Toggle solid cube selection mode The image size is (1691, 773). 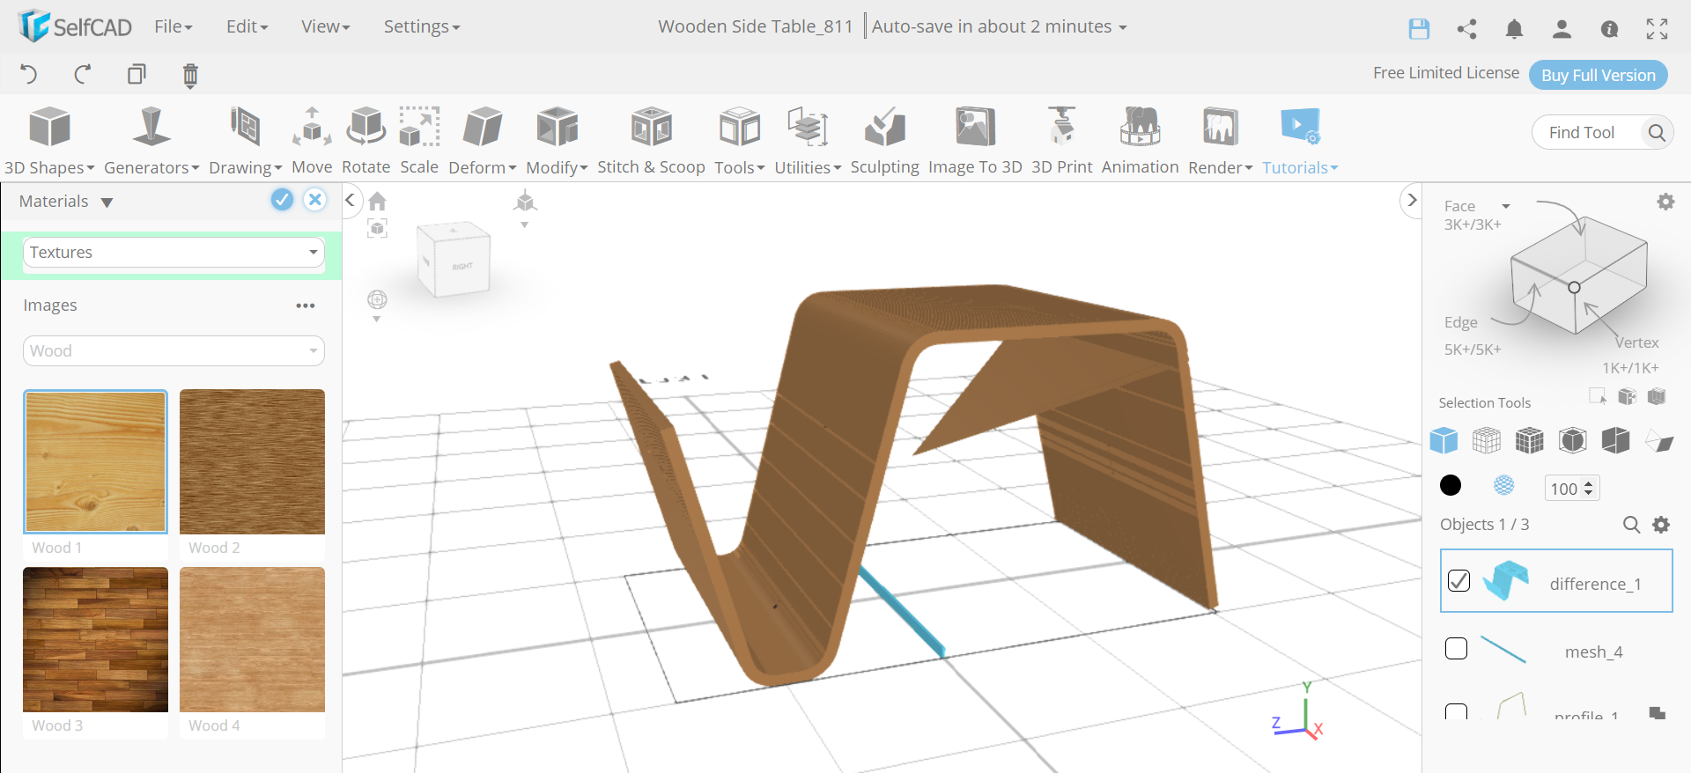(1444, 440)
